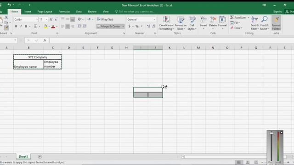Launch the Alignment dialog box launcher
The height and width of the screenshot is (165, 294).
coord(124,33)
